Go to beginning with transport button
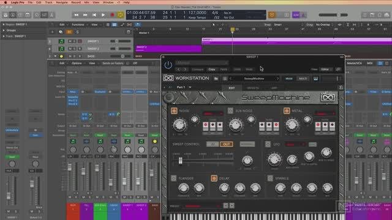The height and width of the screenshot is (220, 392). tap(94, 15)
